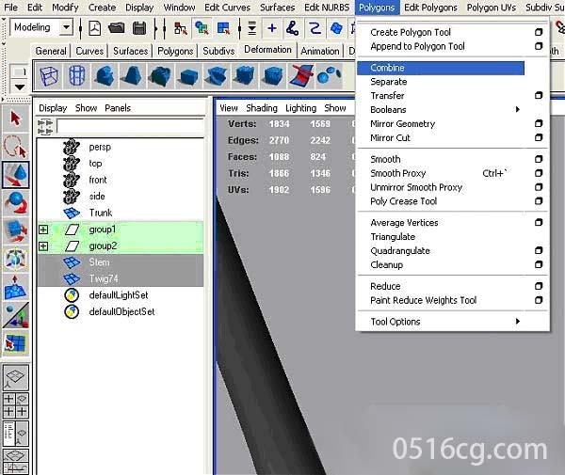Choose the Lasso select tool
The height and width of the screenshot is (475, 565).
(x=15, y=147)
